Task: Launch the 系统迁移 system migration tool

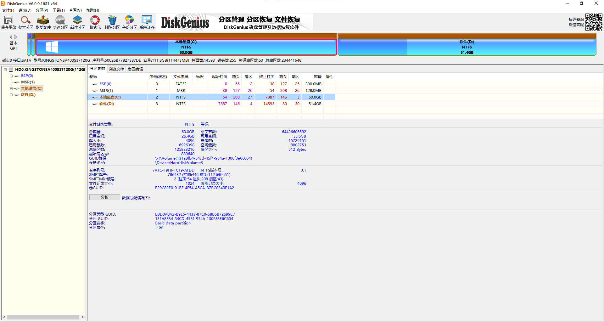Action: tap(147, 22)
